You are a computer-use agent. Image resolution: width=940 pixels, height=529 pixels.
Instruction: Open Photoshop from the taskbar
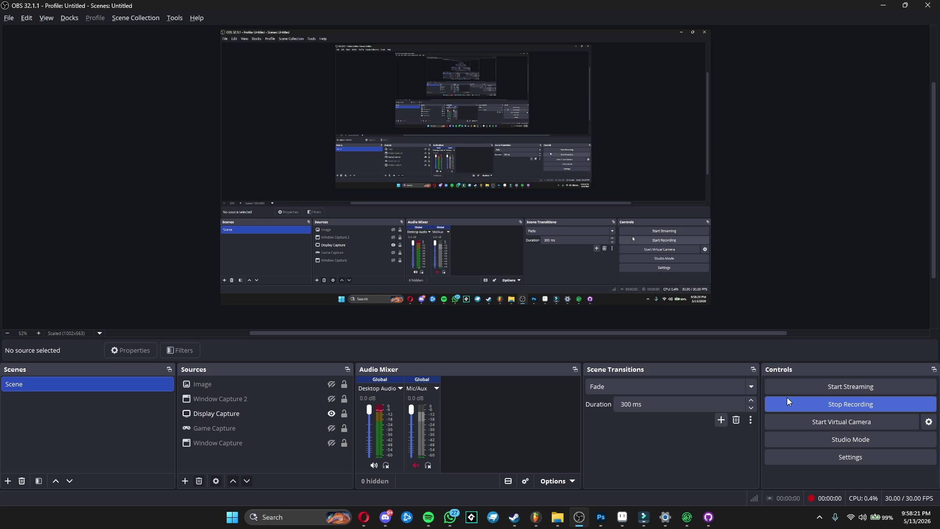(x=601, y=517)
